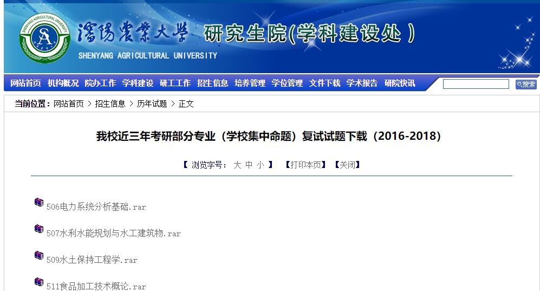Focus the search text input box
The height and width of the screenshot is (291, 540).
point(476,84)
